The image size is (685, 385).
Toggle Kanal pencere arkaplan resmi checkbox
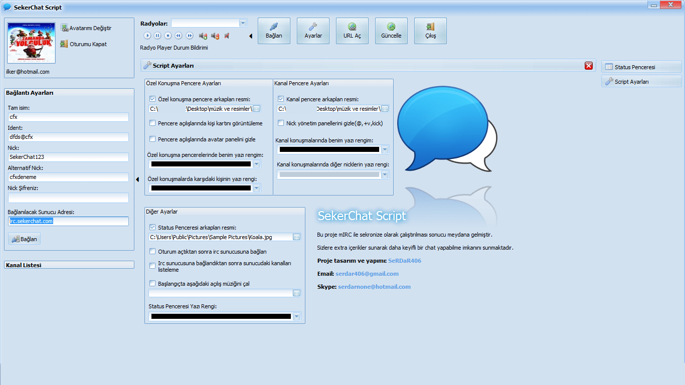click(281, 99)
